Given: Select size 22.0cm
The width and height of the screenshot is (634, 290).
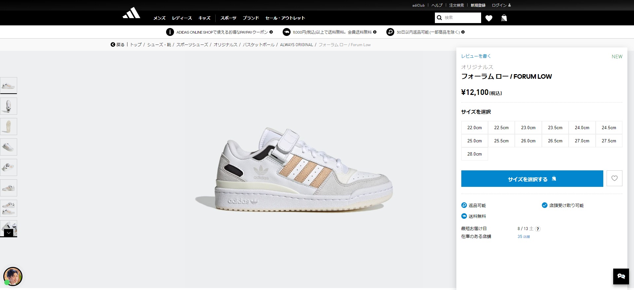Looking at the screenshot, I should pyautogui.click(x=475, y=128).
